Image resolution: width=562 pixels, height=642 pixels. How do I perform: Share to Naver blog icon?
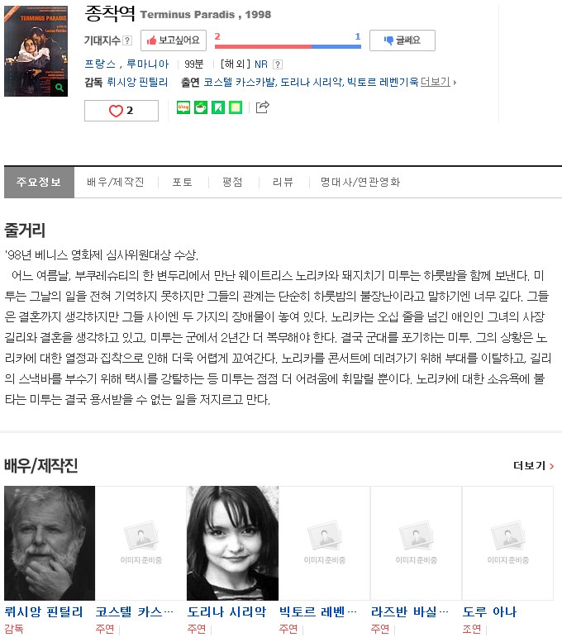coord(183,107)
